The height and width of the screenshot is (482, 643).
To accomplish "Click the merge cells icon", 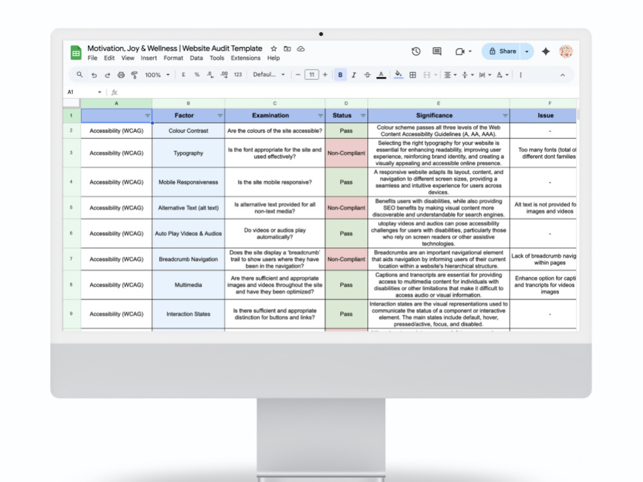I will (x=426, y=75).
